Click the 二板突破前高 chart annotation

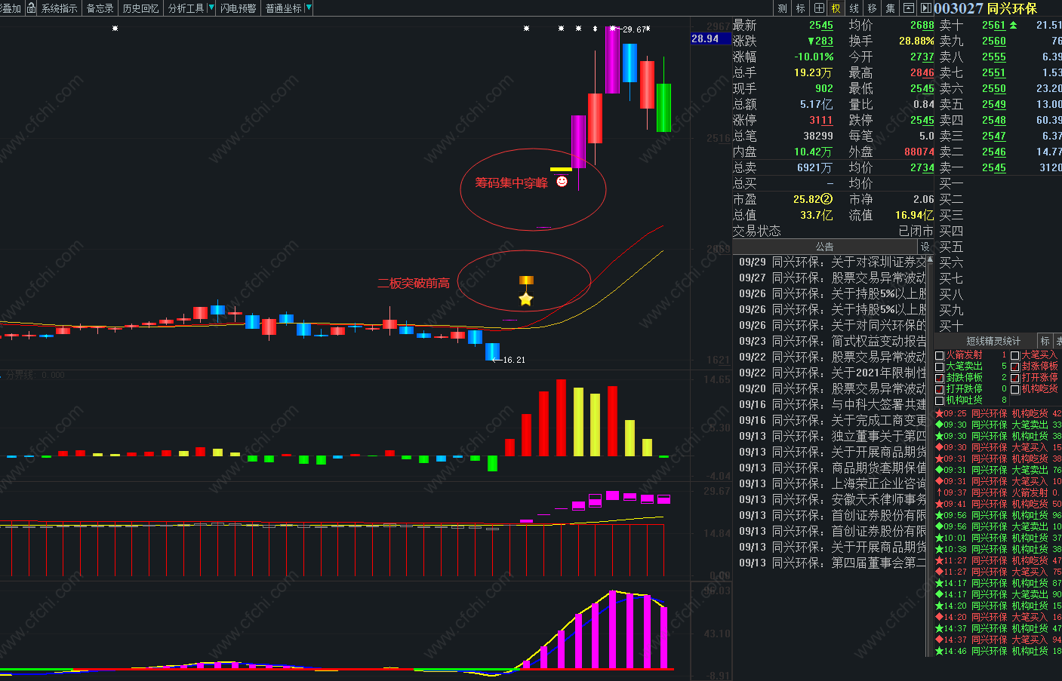click(414, 283)
